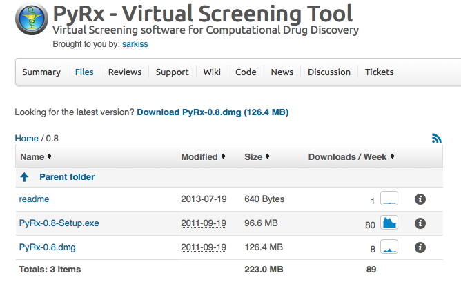Sort by Downloads / Week column
461x293 pixels.
coord(351,156)
